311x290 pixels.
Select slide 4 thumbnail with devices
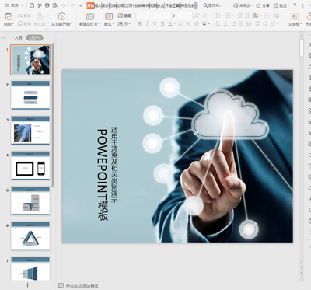coord(30,166)
